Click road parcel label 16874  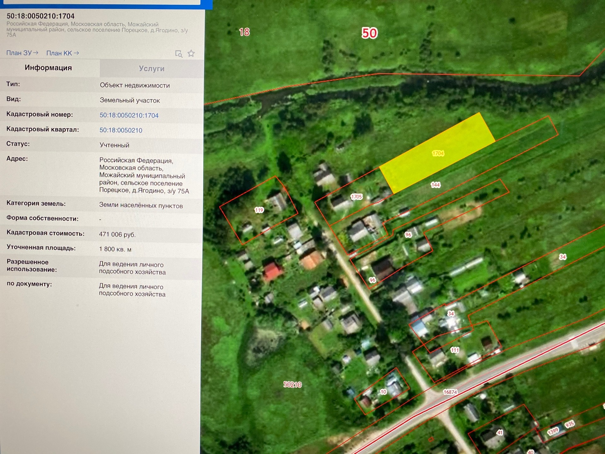(450, 392)
